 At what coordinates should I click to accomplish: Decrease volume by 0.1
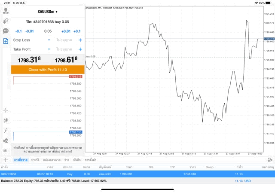pos(18,31)
